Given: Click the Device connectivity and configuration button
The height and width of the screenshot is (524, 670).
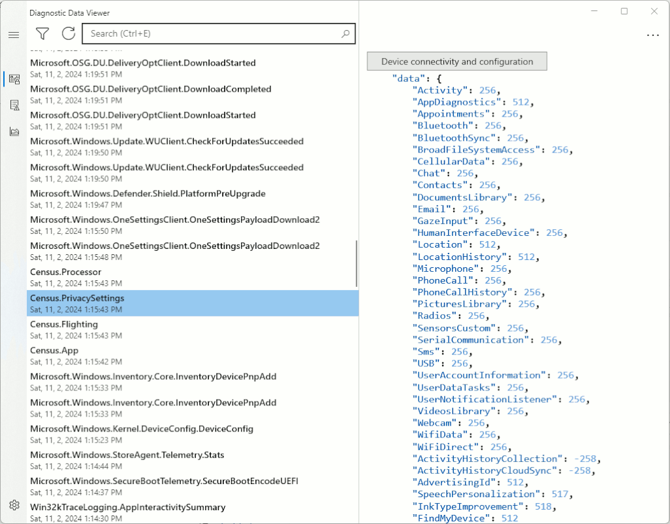Looking at the screenshot, I should 456,62.
